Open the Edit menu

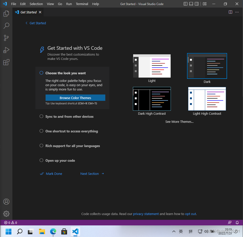23,4
